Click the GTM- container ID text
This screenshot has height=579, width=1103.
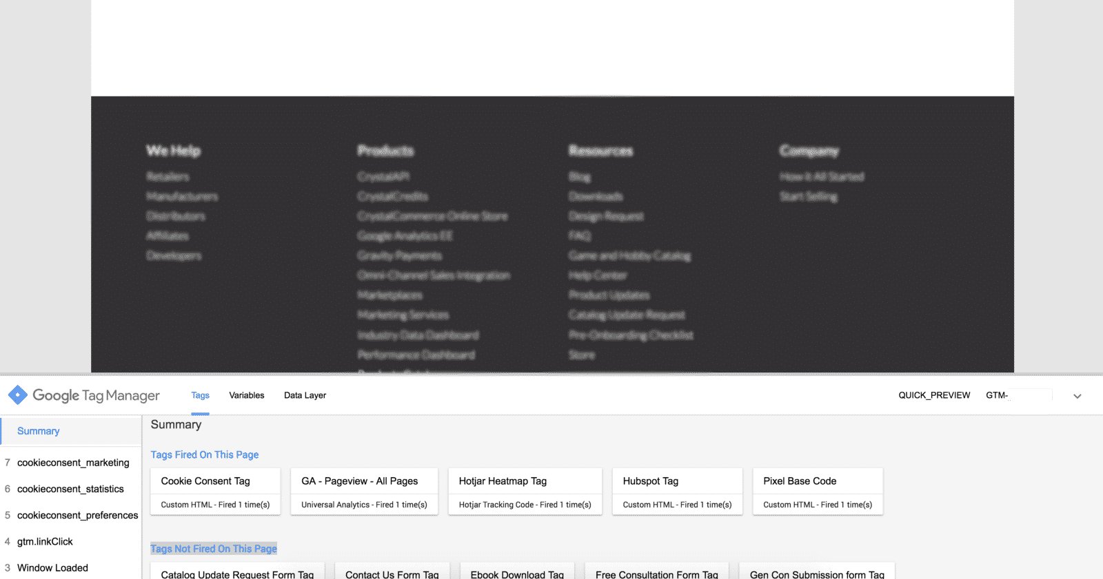(x=997, y=395)
